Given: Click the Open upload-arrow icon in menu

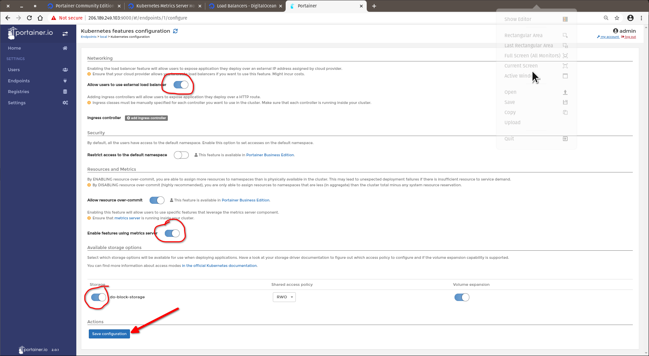Looking at the screenshot, I should (565, 92).
